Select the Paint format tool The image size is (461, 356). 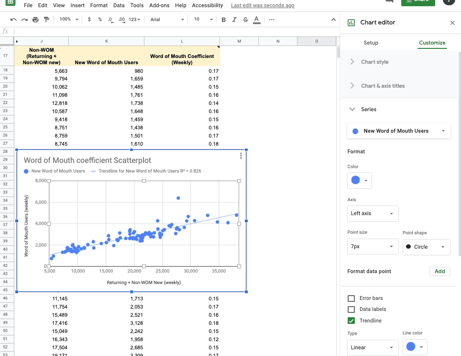click(46, 20)
